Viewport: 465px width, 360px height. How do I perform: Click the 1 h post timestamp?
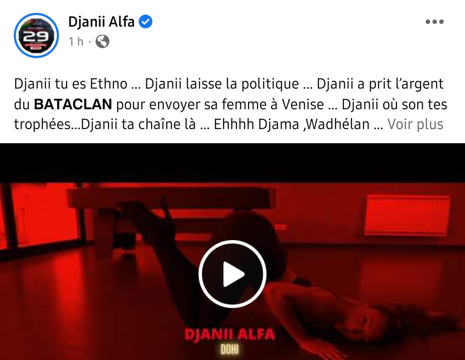click(76, 42)
